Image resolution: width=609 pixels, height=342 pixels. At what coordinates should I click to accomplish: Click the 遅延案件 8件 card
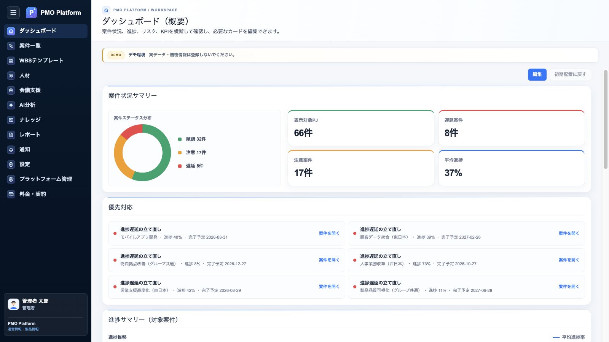[x=512, y=128]
